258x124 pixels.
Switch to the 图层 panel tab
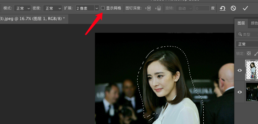[x=241, y=23]
